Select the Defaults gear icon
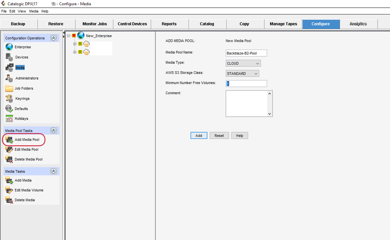The width and height of the screenshot is (390, 240). click(9, 109)
